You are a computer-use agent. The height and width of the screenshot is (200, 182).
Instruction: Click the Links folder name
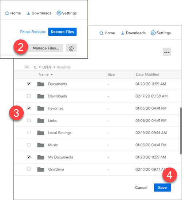(52, 120)
